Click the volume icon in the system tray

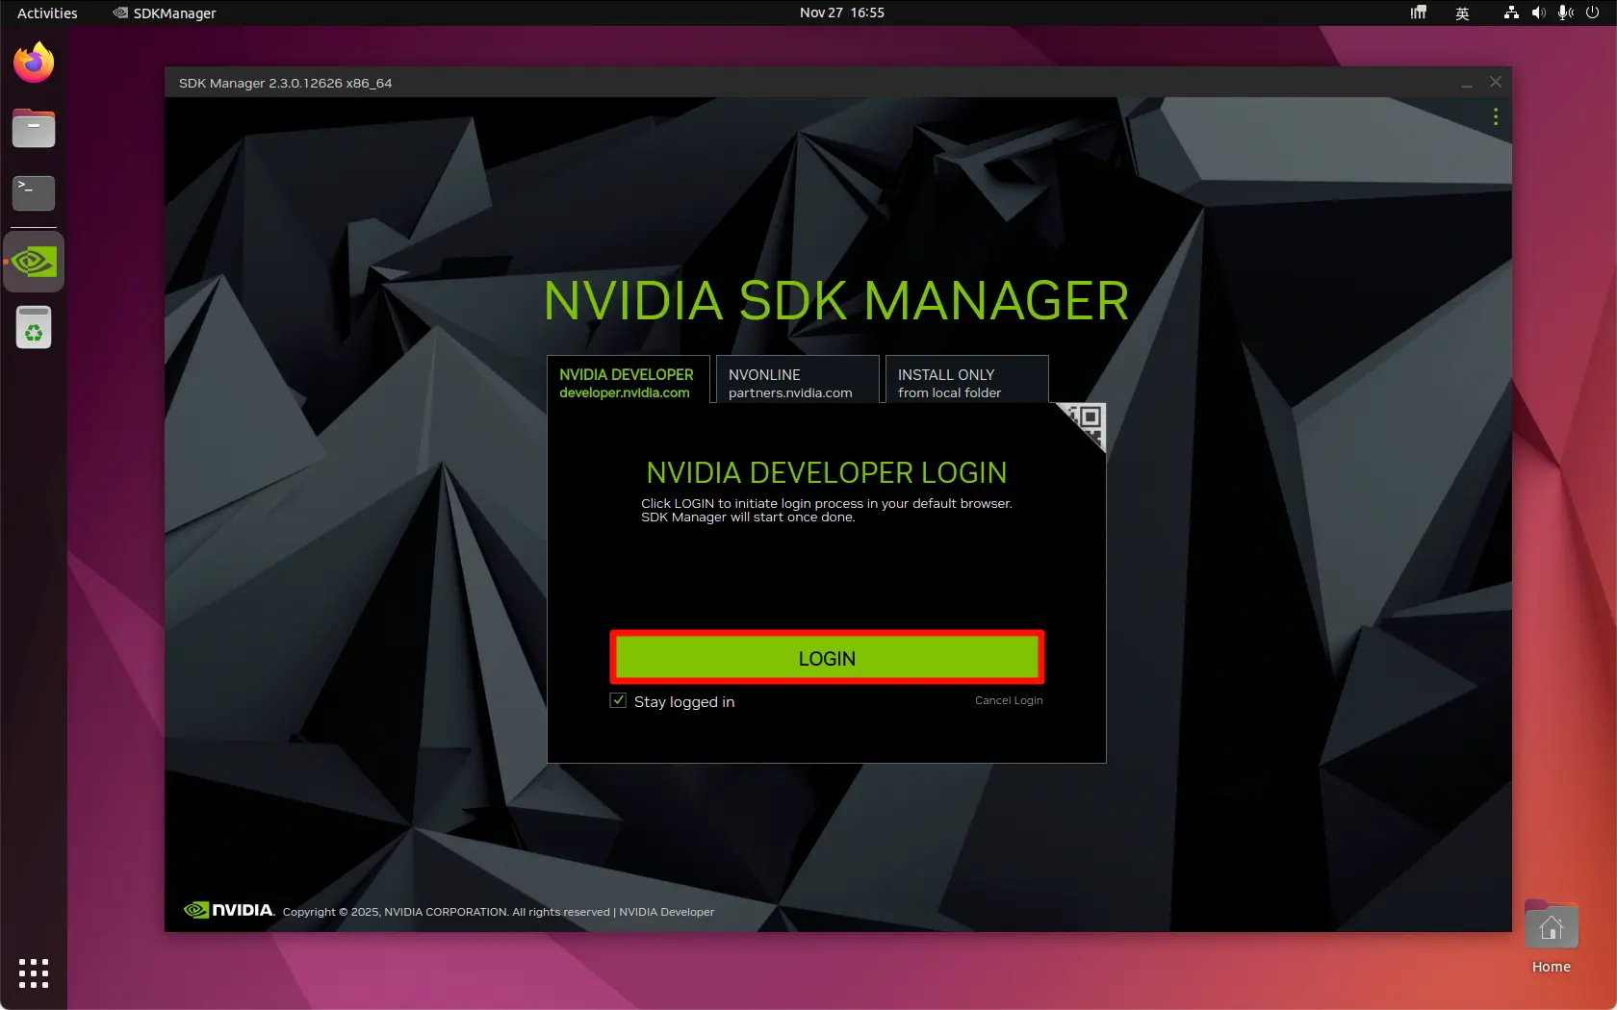[1537, 13]
